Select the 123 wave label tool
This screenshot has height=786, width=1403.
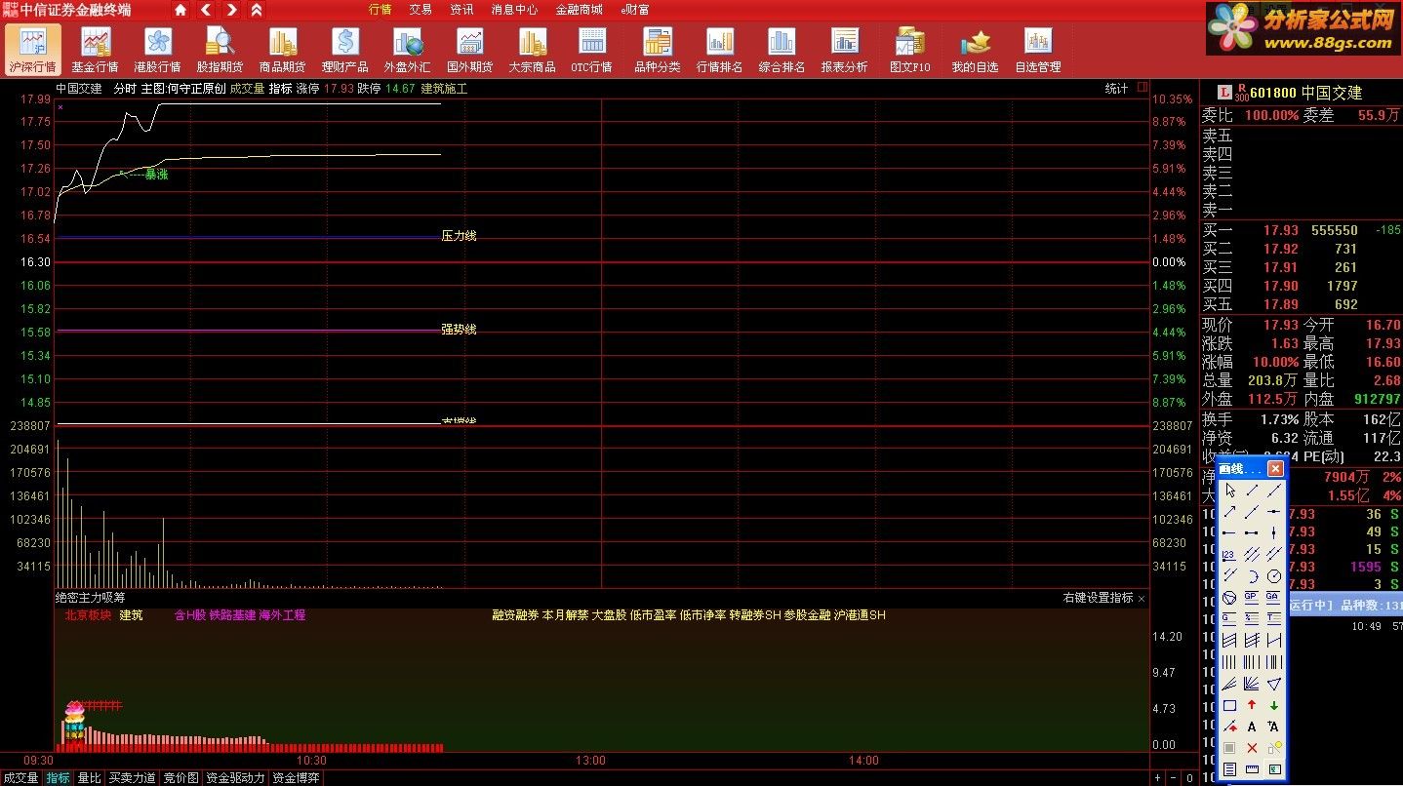(1229, 555)
